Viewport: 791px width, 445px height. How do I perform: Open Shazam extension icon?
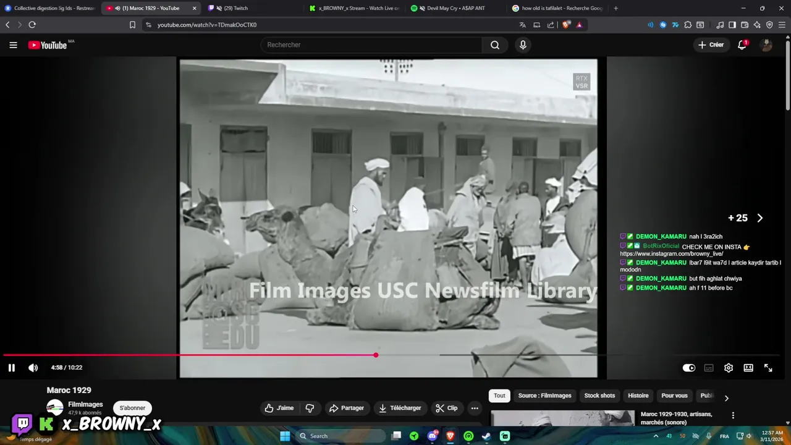coord(663,25)
